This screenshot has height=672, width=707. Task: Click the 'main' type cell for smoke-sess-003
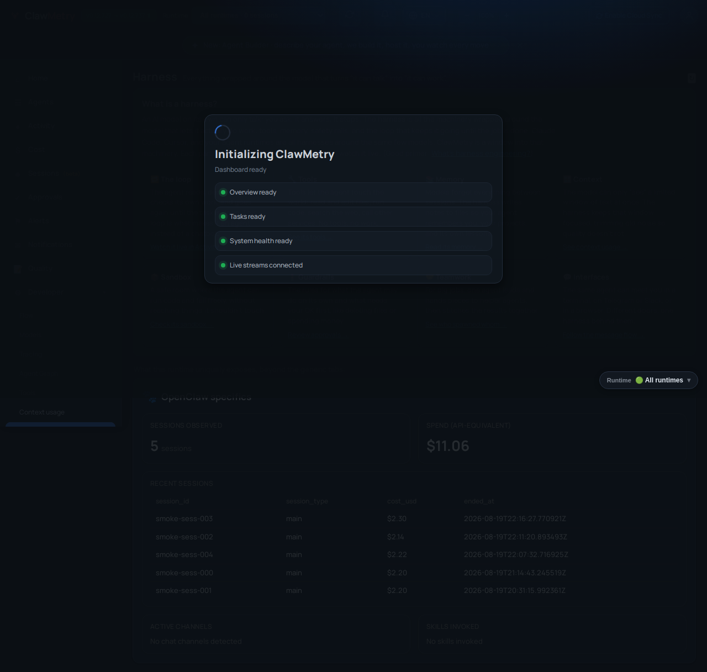(x=294, y=519)
